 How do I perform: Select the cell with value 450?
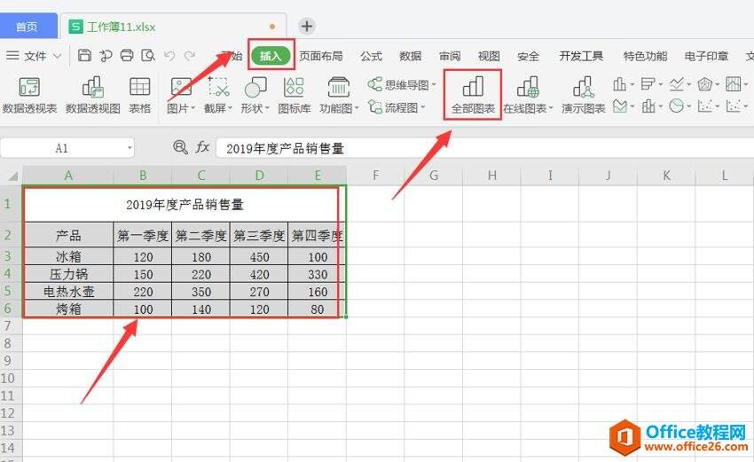pos(259,257)
